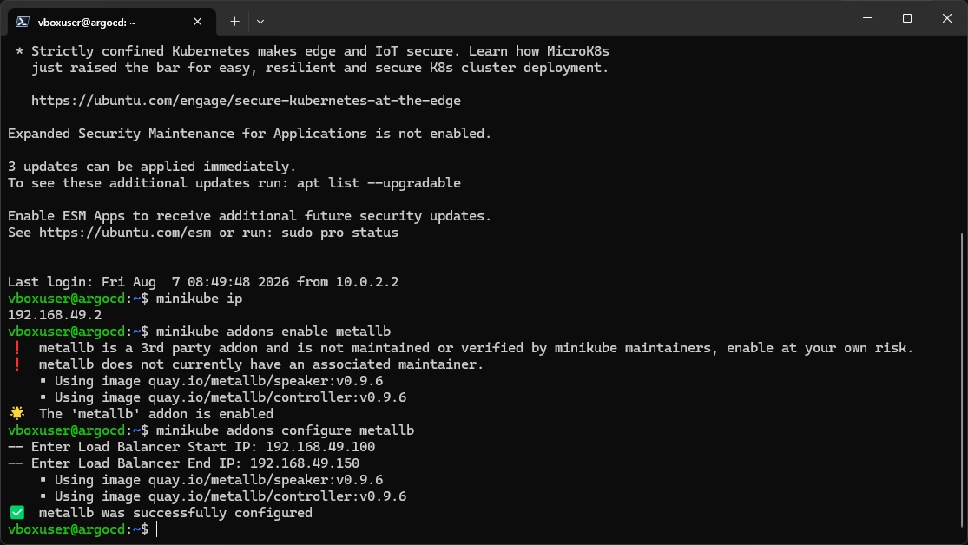Maximize the terminal window
Screen dimensions: 968x545
point(907,18)
